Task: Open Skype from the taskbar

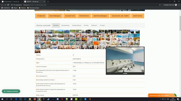Action: [85, 99]
